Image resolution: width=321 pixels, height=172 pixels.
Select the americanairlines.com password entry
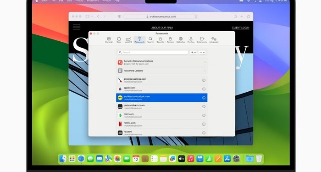162,80
